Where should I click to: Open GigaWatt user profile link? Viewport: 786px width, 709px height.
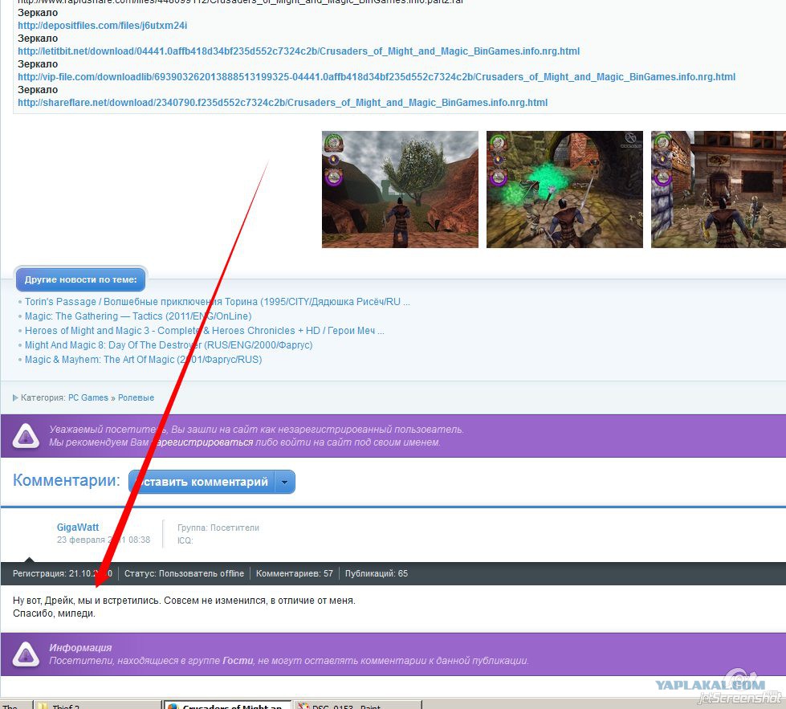click(78, 527)
